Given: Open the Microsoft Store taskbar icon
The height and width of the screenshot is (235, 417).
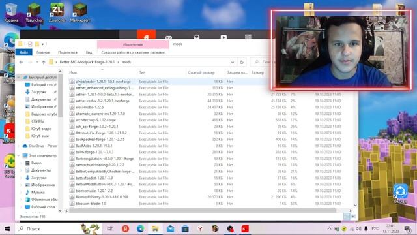Looking at the screenshot, I should pyautogui.click(x=185, y=228).
